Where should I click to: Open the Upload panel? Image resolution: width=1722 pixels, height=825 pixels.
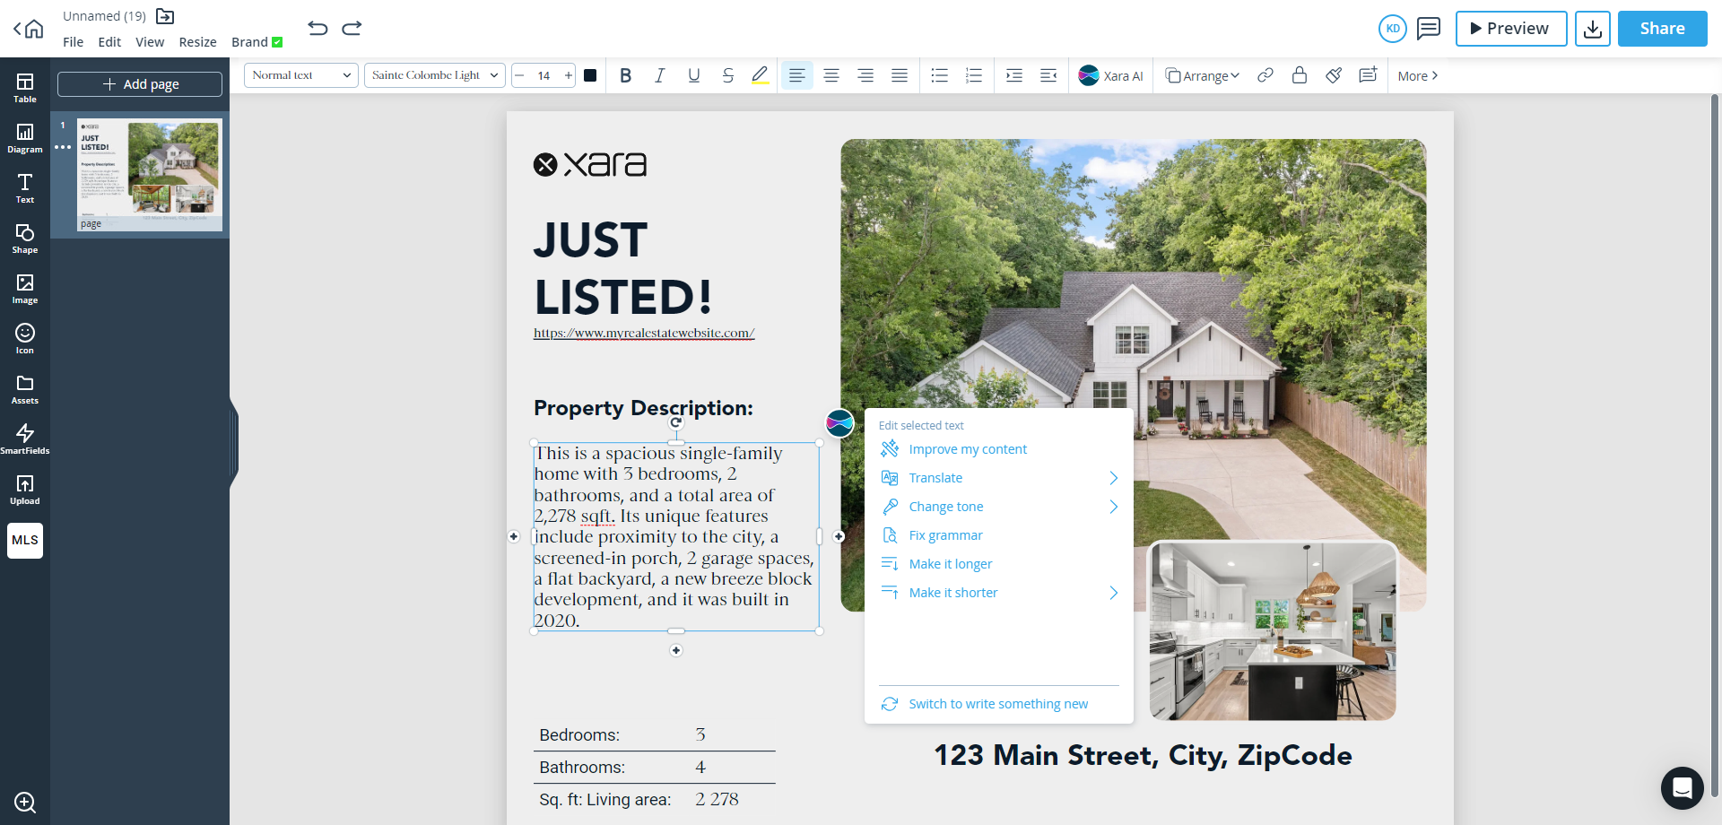pyautogui.click(x=24, y=489)
